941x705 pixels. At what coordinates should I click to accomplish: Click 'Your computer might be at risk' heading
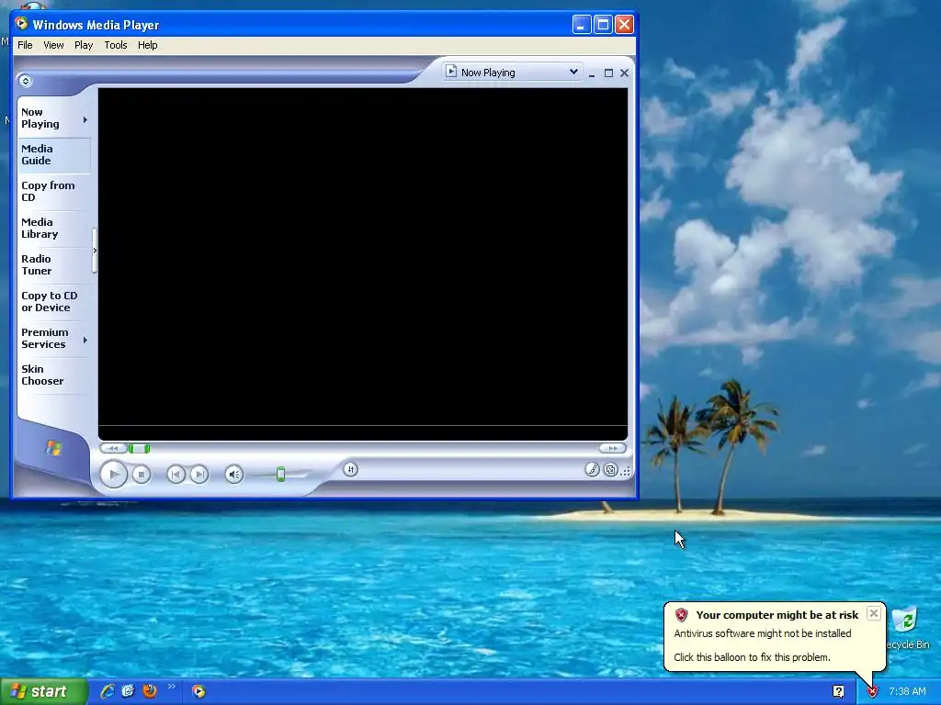777,615
